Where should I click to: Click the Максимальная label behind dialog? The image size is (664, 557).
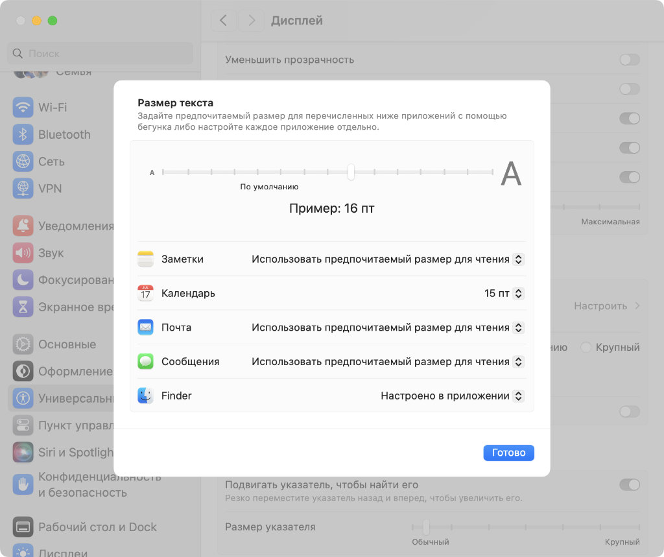coord(610,222)
